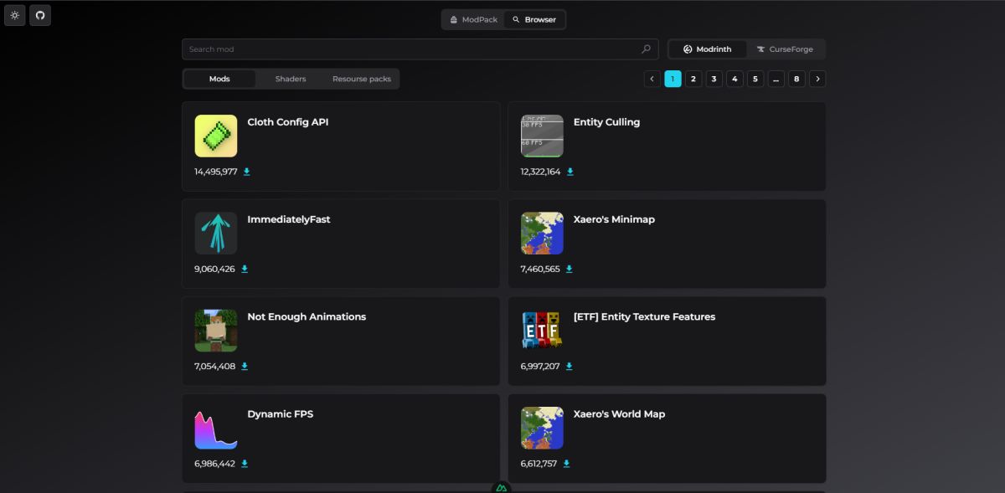Open the ImmediatelyFast title
Viewport: 1005px width, 493px height.
point(289,219)
